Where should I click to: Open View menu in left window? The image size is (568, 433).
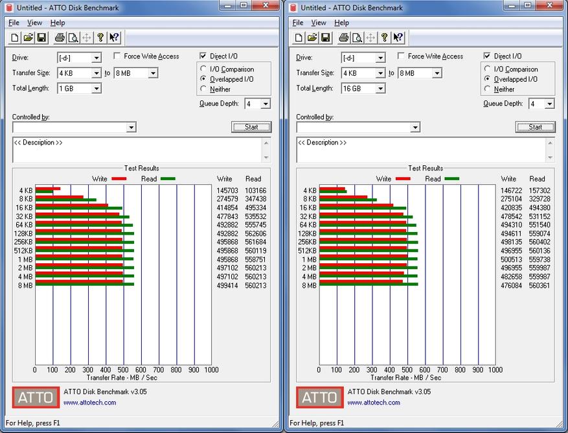35,23
